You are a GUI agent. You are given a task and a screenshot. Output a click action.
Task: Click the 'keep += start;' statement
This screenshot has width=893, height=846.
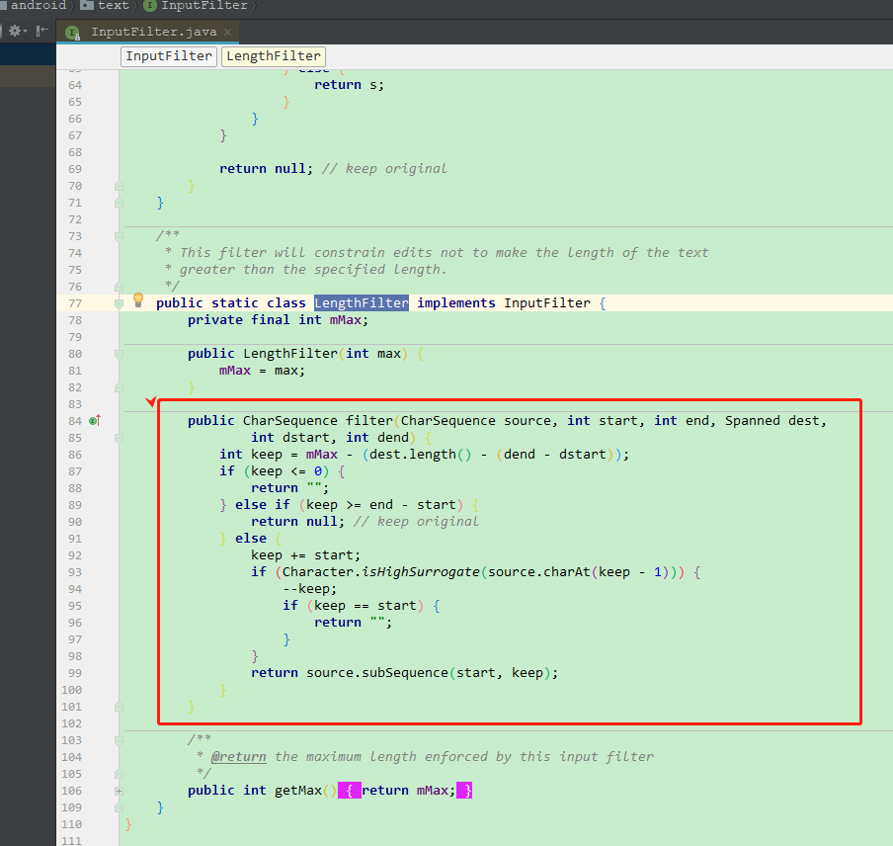305,554
